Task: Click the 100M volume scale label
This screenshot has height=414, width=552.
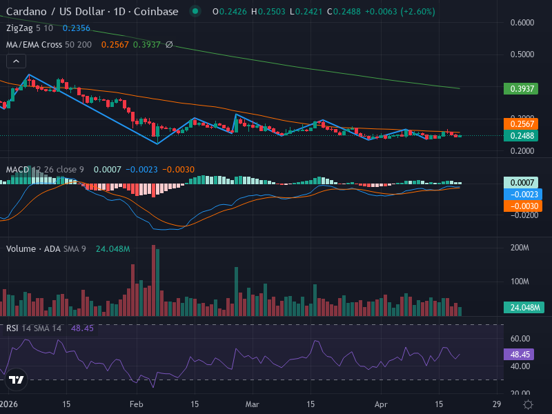Action: 520,282
